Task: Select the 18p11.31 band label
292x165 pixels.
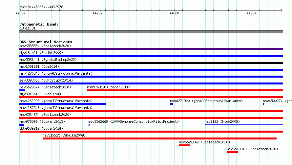Action: (28, 28)
